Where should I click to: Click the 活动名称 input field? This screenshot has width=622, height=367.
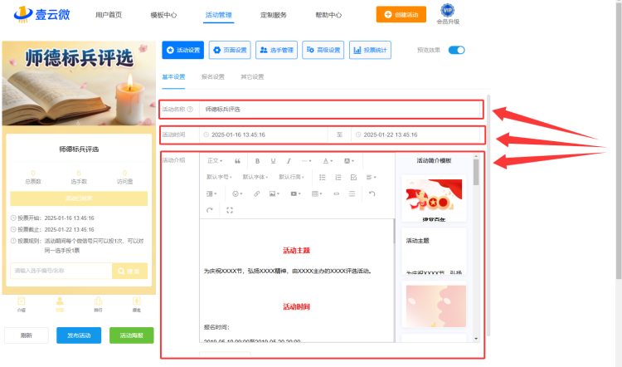tap(340, 110)
